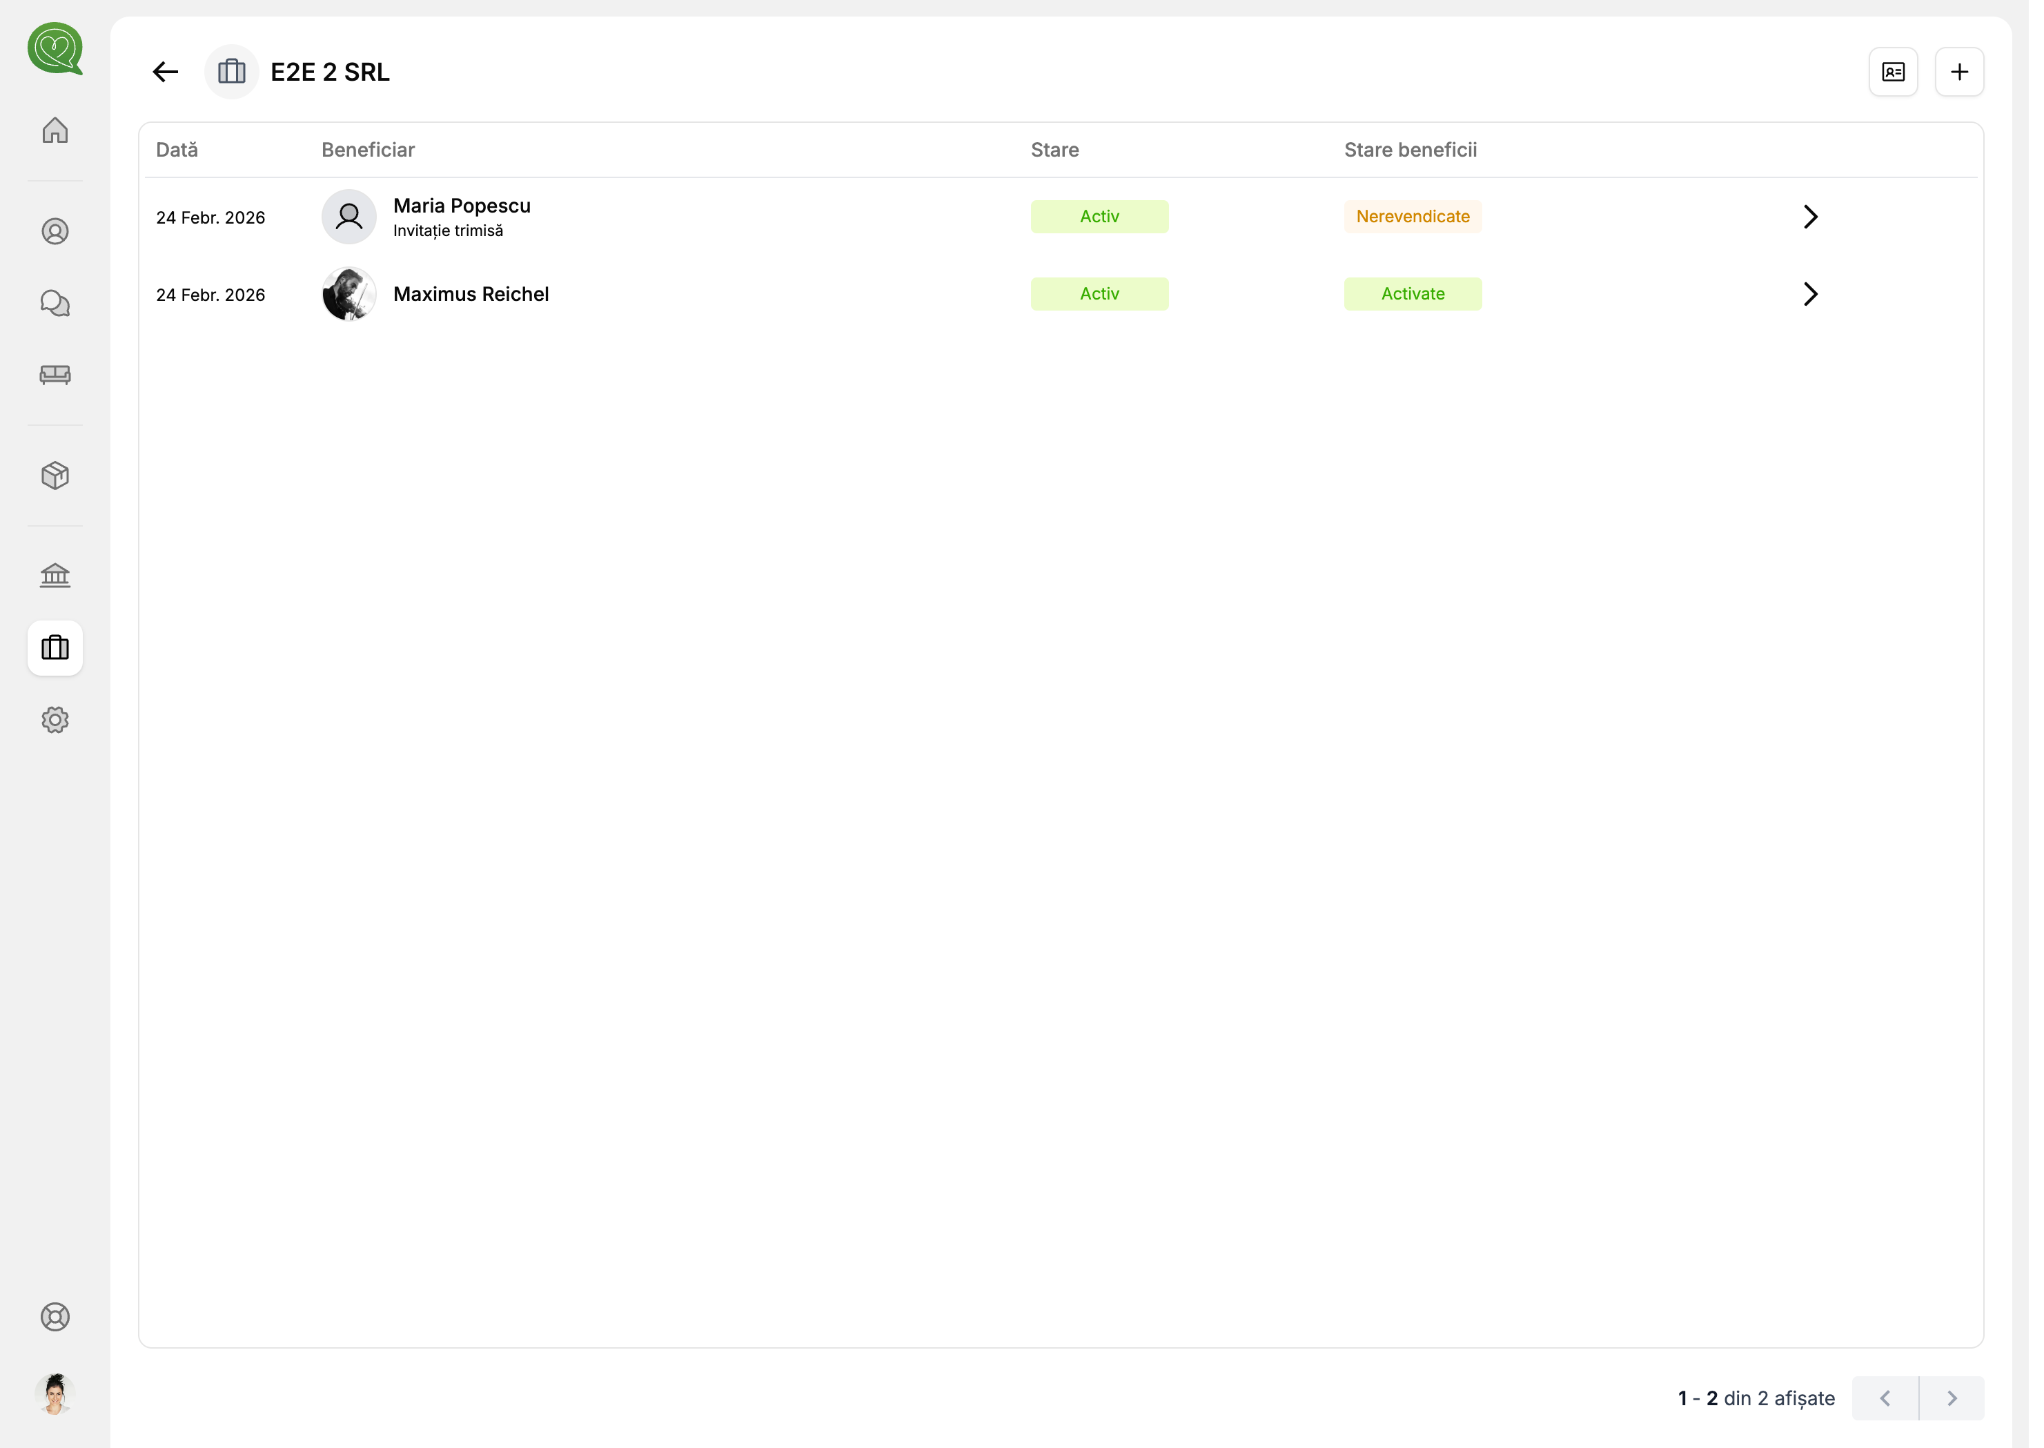This screenshot has width=2044, height=1448.
Task: Open the home icon in sidebar
Action: tap(55, 130)
